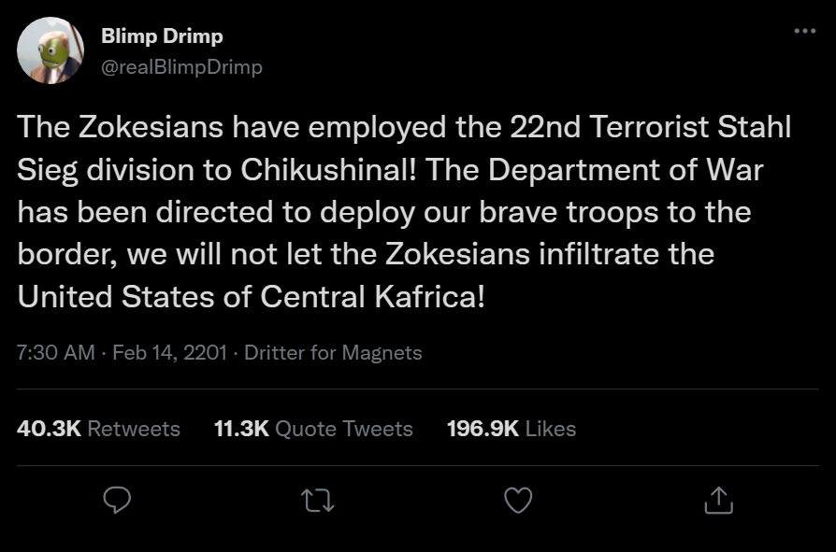See who liked via 196.9K Likes
This screenshot has height=552, width=836.
tap(513, 428)
